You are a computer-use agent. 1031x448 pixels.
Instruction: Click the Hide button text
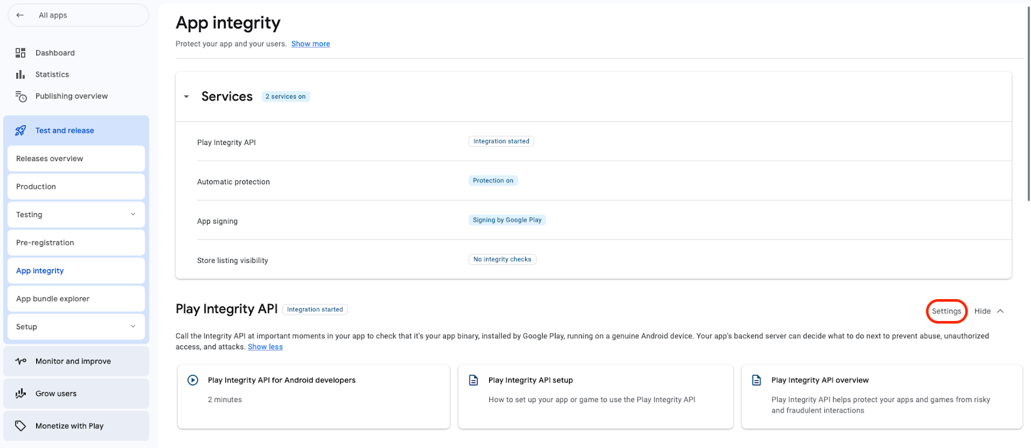tap(982, 311)
